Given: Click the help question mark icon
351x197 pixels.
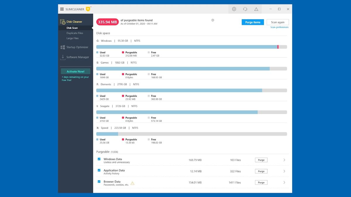Looking at the screenshot, I should (213, 20).
